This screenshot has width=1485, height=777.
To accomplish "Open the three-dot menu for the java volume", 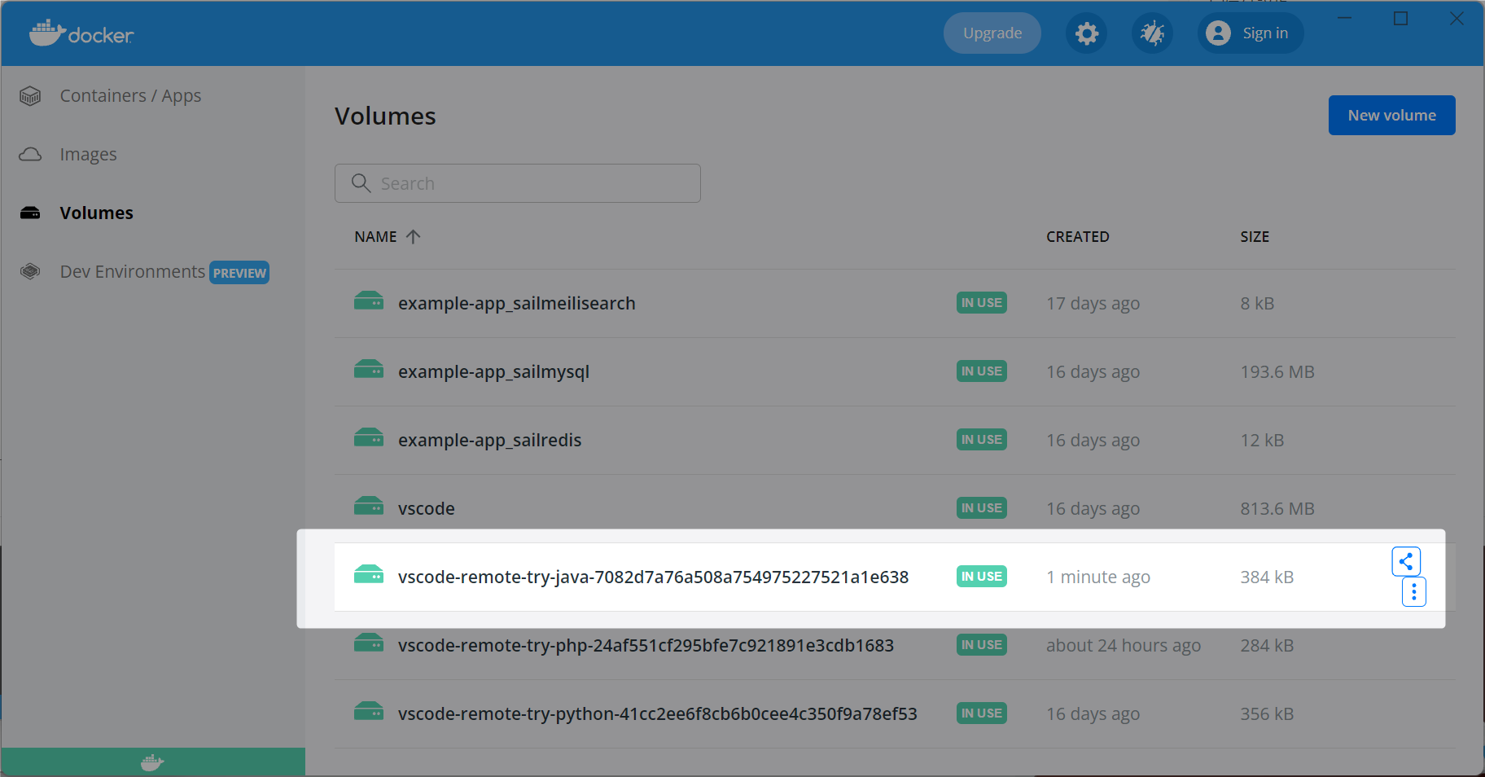I will [1414, 592].
